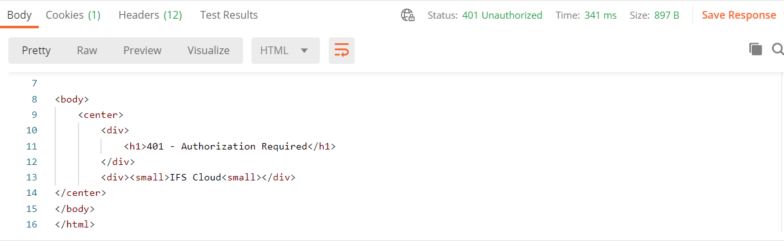Open the Headers (12) tab
784x241 pixels.
[150, 15]
